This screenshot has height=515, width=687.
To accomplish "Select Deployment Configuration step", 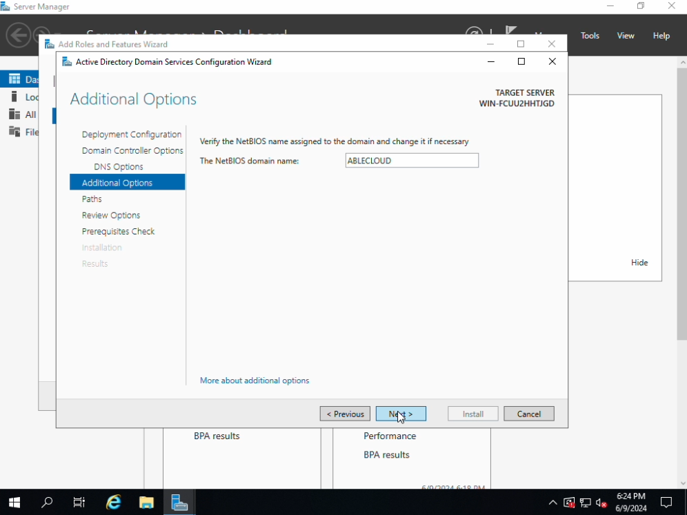I will coord(131,134).
